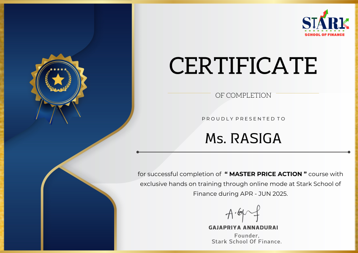
Task: Click the row of five small stars
Action: (58, 69)
